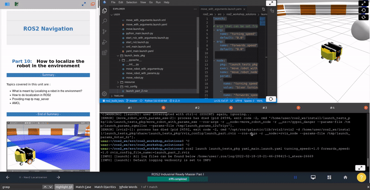
Task: Open the Source Control view icon
Action: 105,31
